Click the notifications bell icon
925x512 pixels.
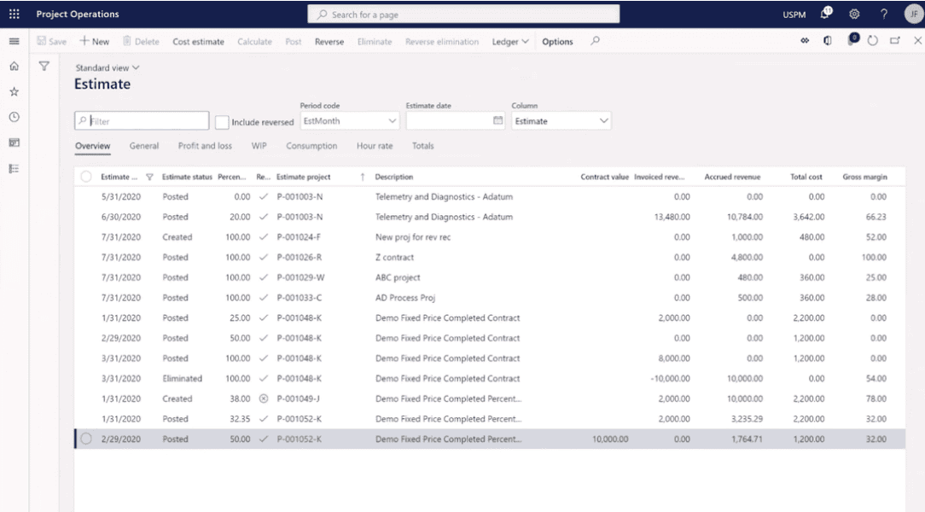pos(825,14)
